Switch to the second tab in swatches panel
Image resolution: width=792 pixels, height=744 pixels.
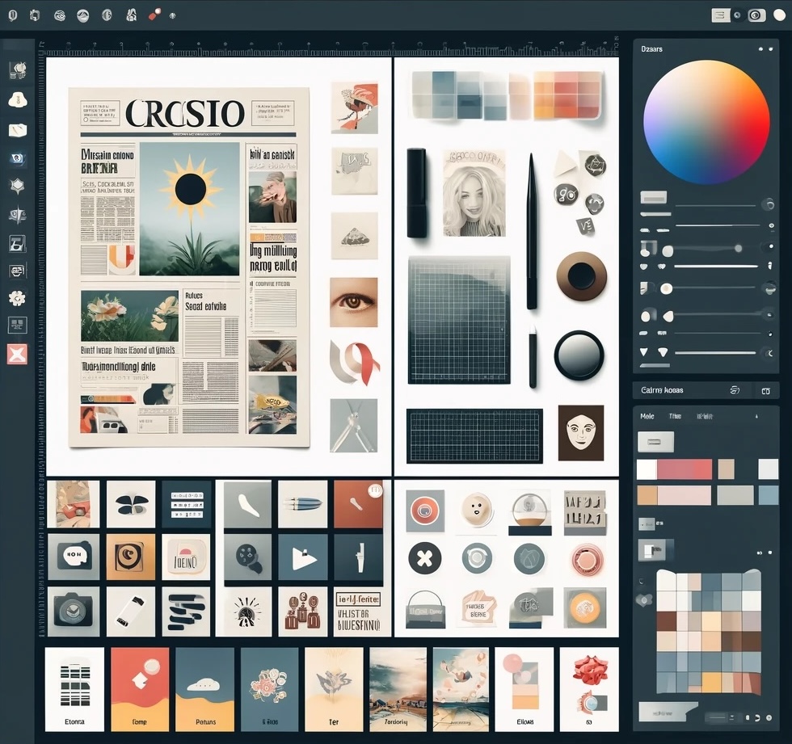(x=675, y=416)
